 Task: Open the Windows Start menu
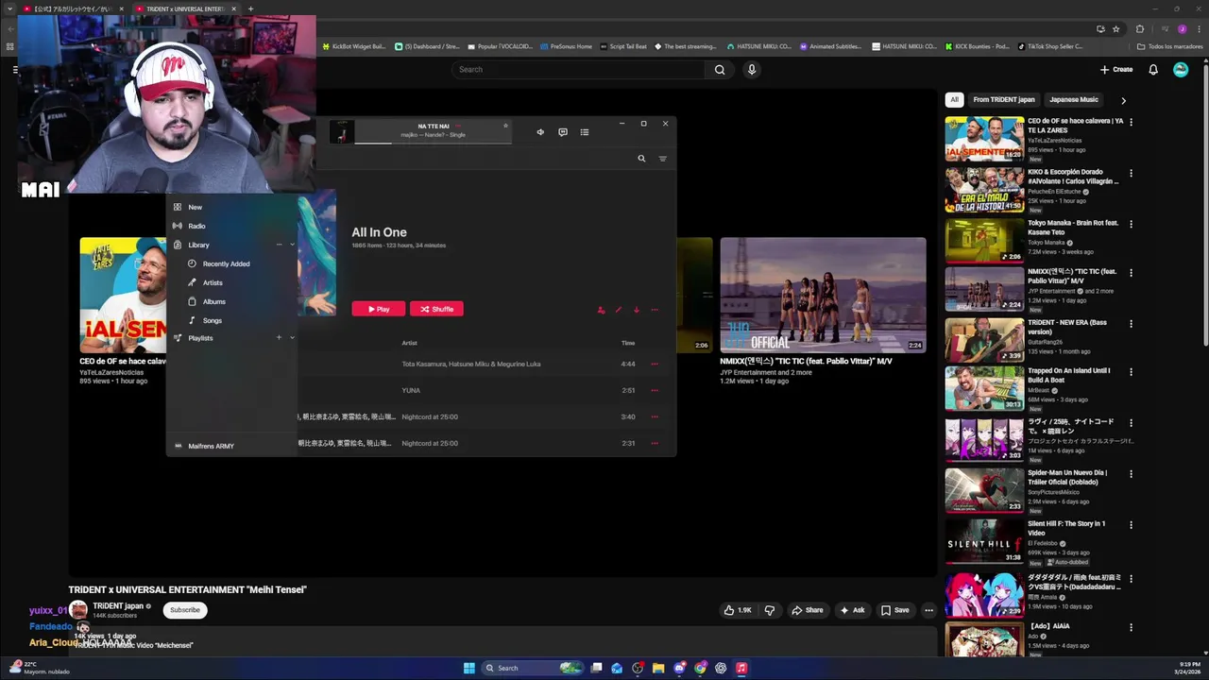pos(469,668)
